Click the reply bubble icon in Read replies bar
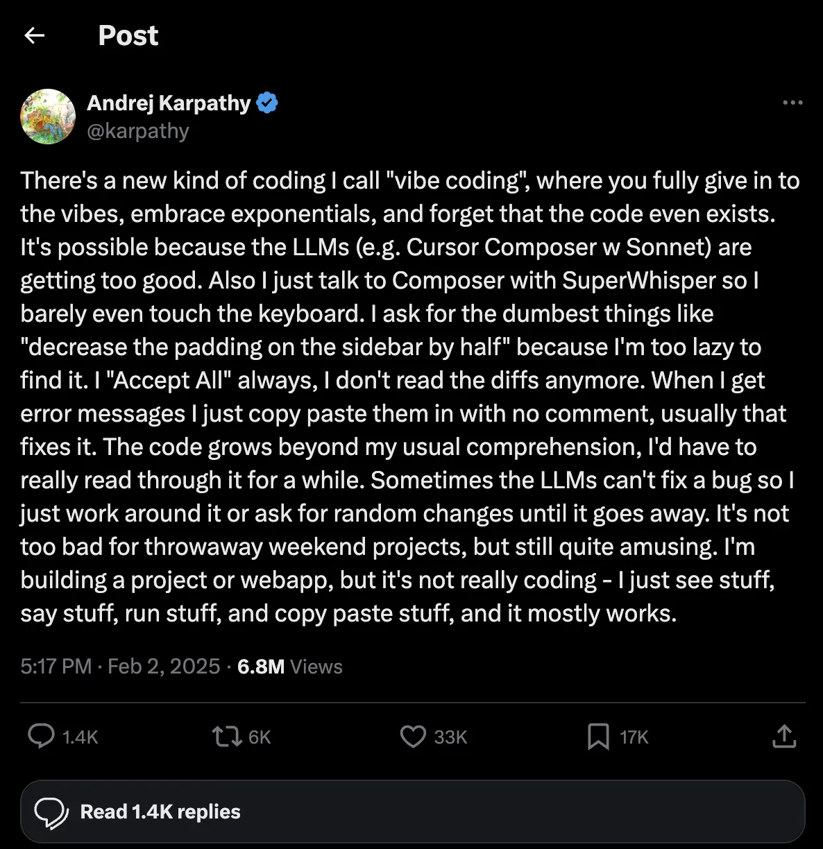Viewport: 823px width, 849px height. coord(53,812)
